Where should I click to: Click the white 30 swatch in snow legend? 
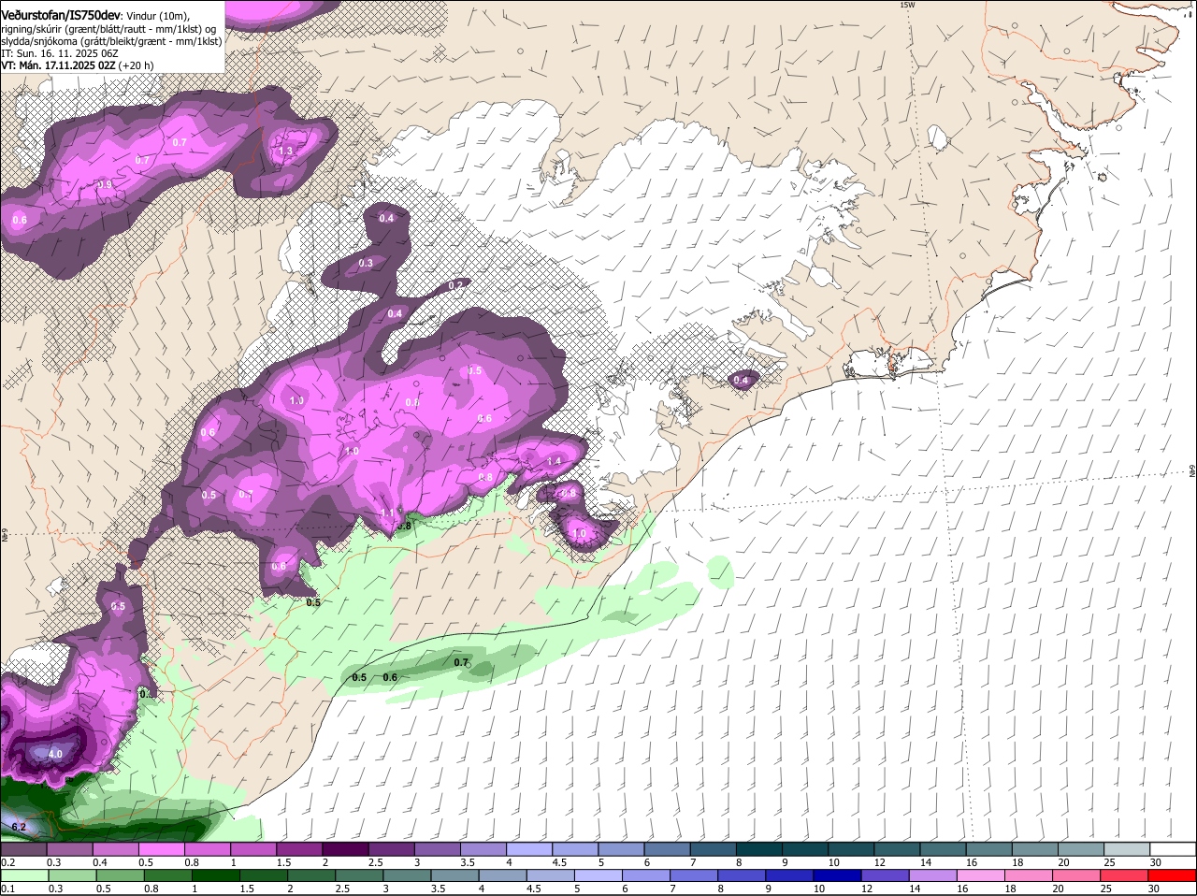point(1174,848)
